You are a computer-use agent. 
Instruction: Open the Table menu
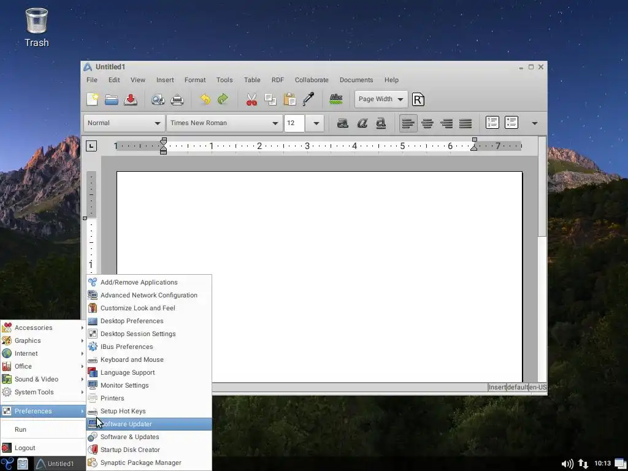click(x=252, y=80)
